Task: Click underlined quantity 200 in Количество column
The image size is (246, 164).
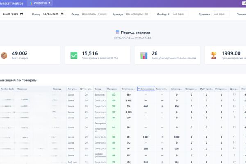Action: pyautogui.click(x=146, y=148)
